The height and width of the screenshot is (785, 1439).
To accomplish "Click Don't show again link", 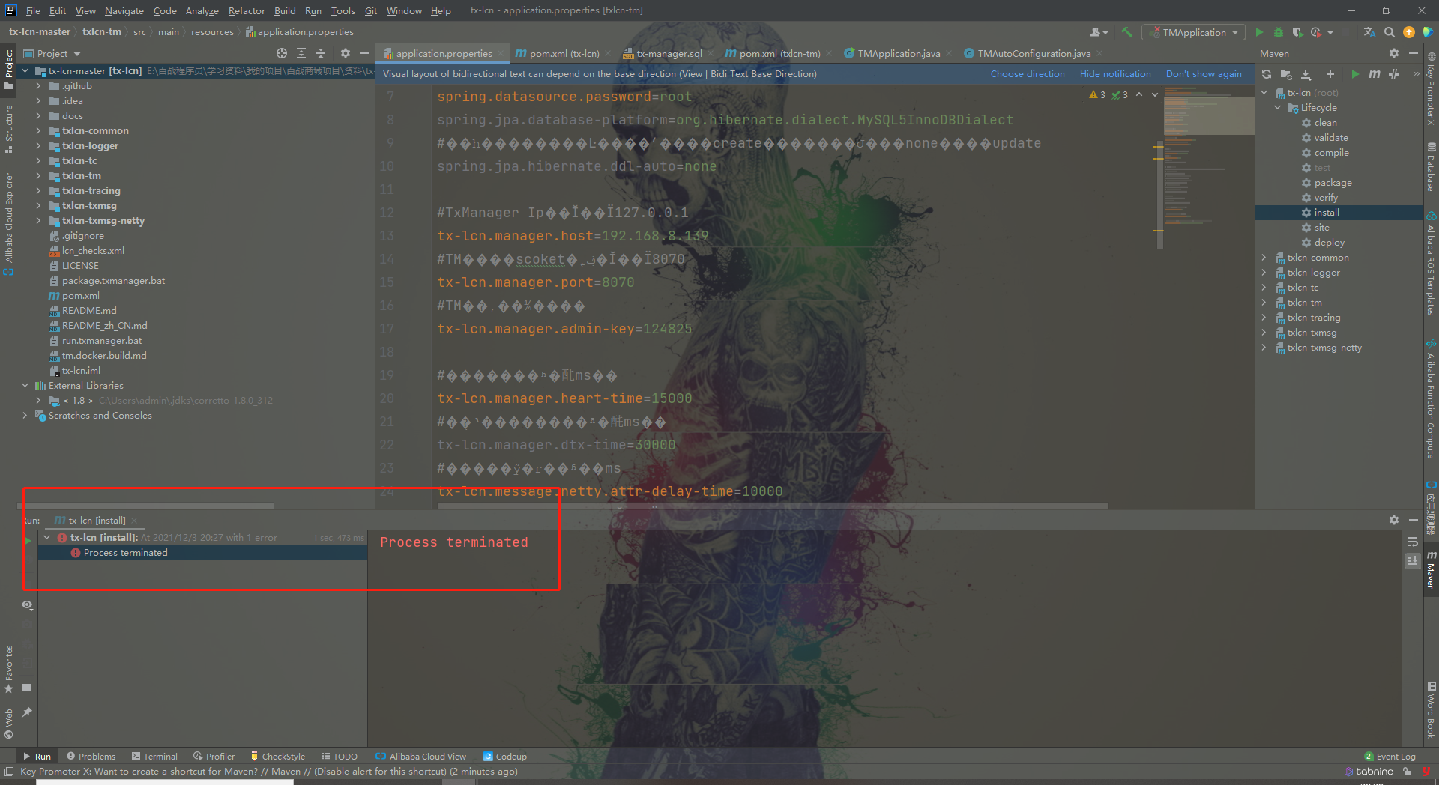I will [1203, 74].
